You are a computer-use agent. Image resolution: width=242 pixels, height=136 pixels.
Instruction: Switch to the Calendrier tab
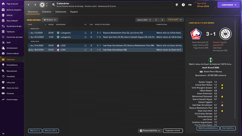[x=47, y=12]
